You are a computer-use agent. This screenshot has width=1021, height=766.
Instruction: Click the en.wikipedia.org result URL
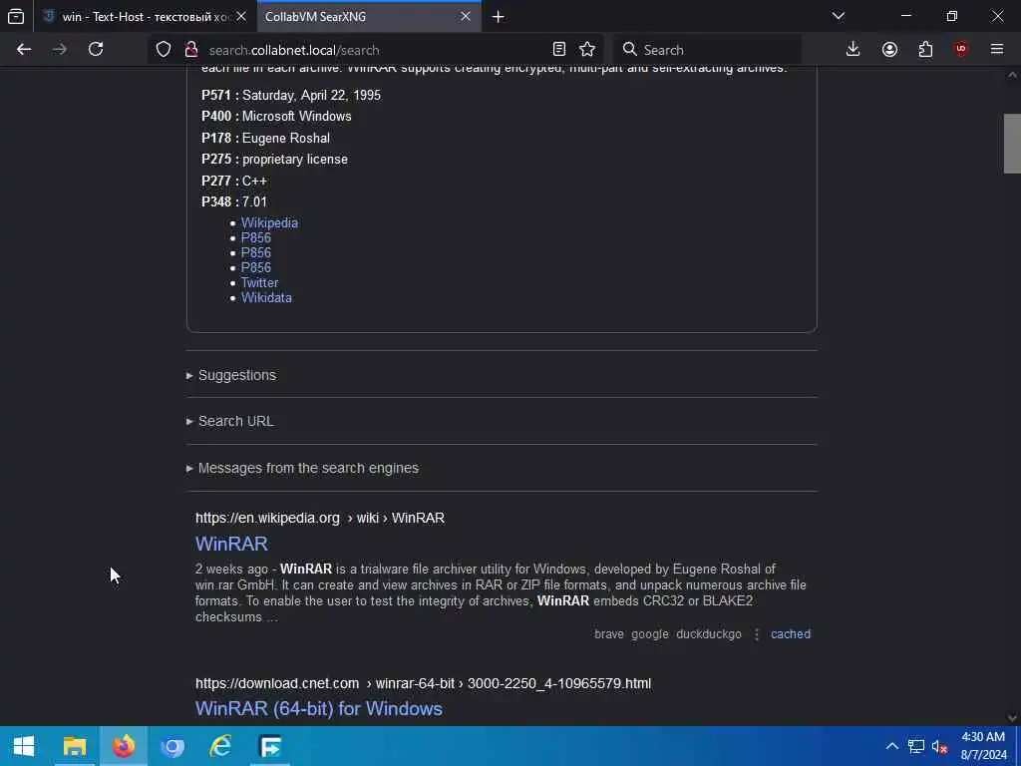(x=320, y=518)
